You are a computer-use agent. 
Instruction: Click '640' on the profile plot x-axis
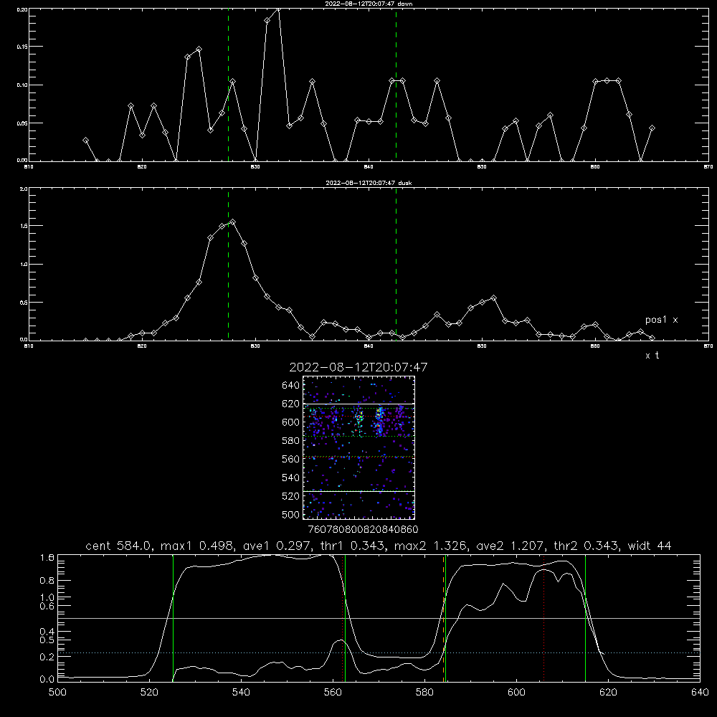[x=700, y=693]
